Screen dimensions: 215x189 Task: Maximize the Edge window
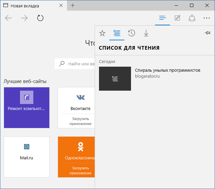point(192,5)
